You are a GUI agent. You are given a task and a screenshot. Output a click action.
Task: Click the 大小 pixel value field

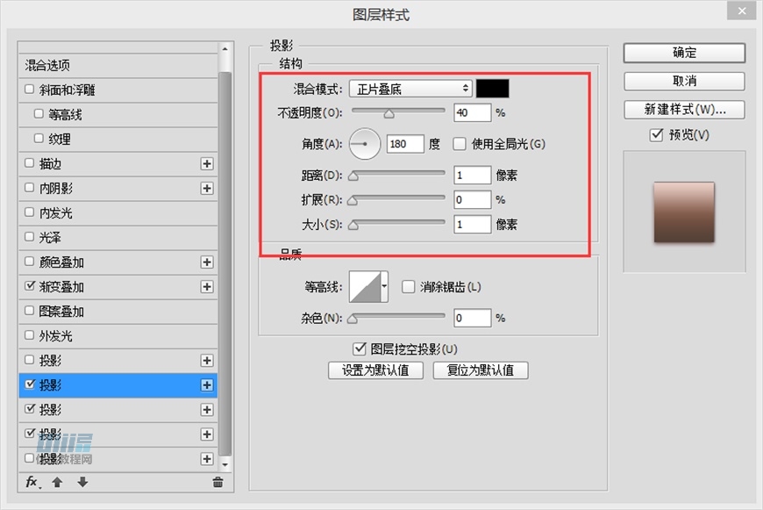[472, 224]
